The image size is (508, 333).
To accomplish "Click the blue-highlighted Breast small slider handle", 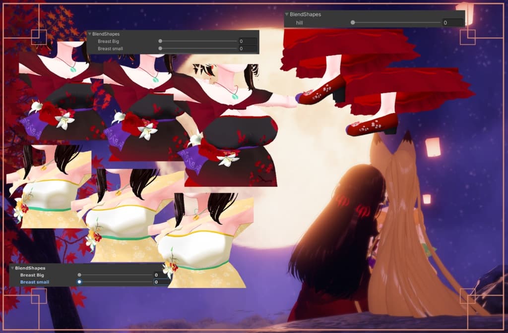I will point(79,282).
